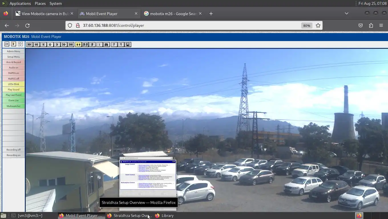The width and height of the screenshot is (388, 219).
Task: Show event info (i) button
Action: [99, 44]
